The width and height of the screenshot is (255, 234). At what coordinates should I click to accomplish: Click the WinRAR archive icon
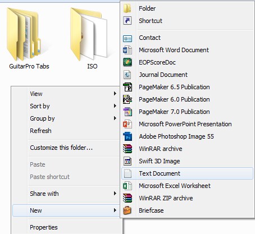pyautogui.click(x=128, y=149)
